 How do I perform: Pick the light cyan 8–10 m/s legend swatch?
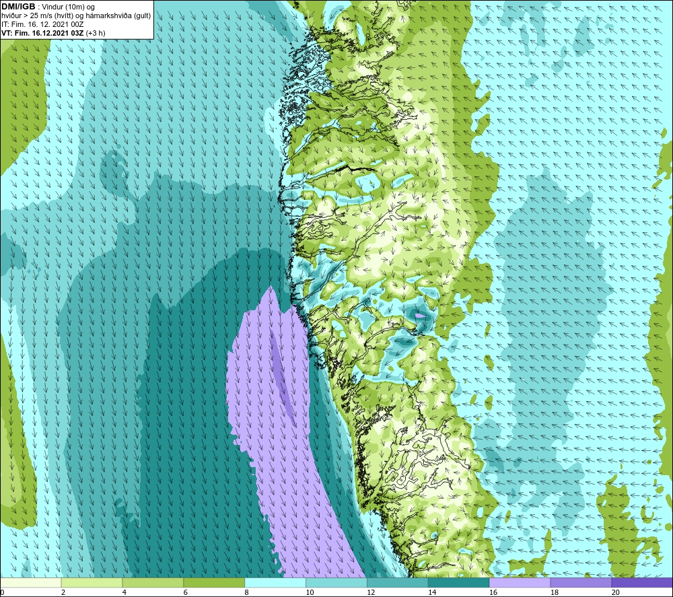click(x=275, y=582)
